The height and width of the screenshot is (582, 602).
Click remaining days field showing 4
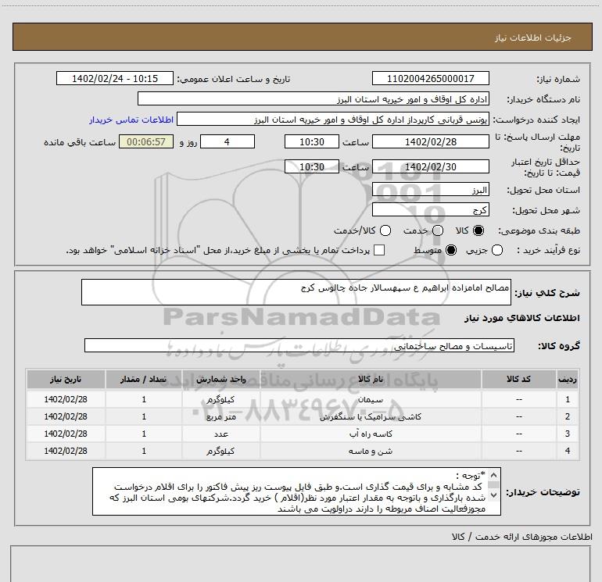click(x=228, y=141)
